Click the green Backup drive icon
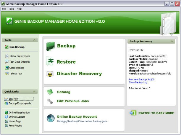Viewport: 181px width, 135px height. tap(50, 46)
